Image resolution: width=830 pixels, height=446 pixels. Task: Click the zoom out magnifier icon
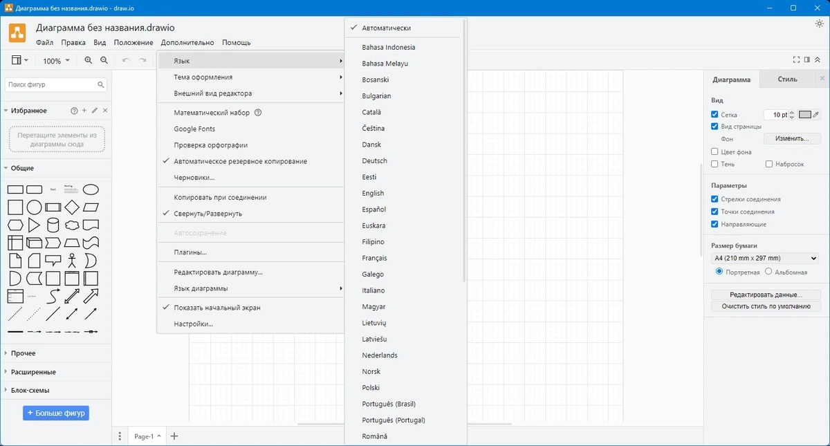point(104,61)
